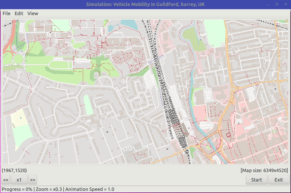Image resolution: width=291 pixels, height=193 pixels.
Task: Click the Map size label
Action: [x=264, y=170]
